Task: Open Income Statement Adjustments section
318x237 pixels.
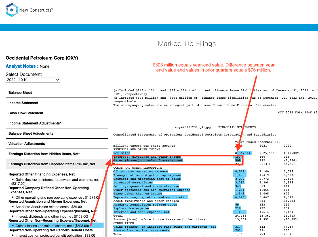Action: pyautogui.click(x=57, y=123)
